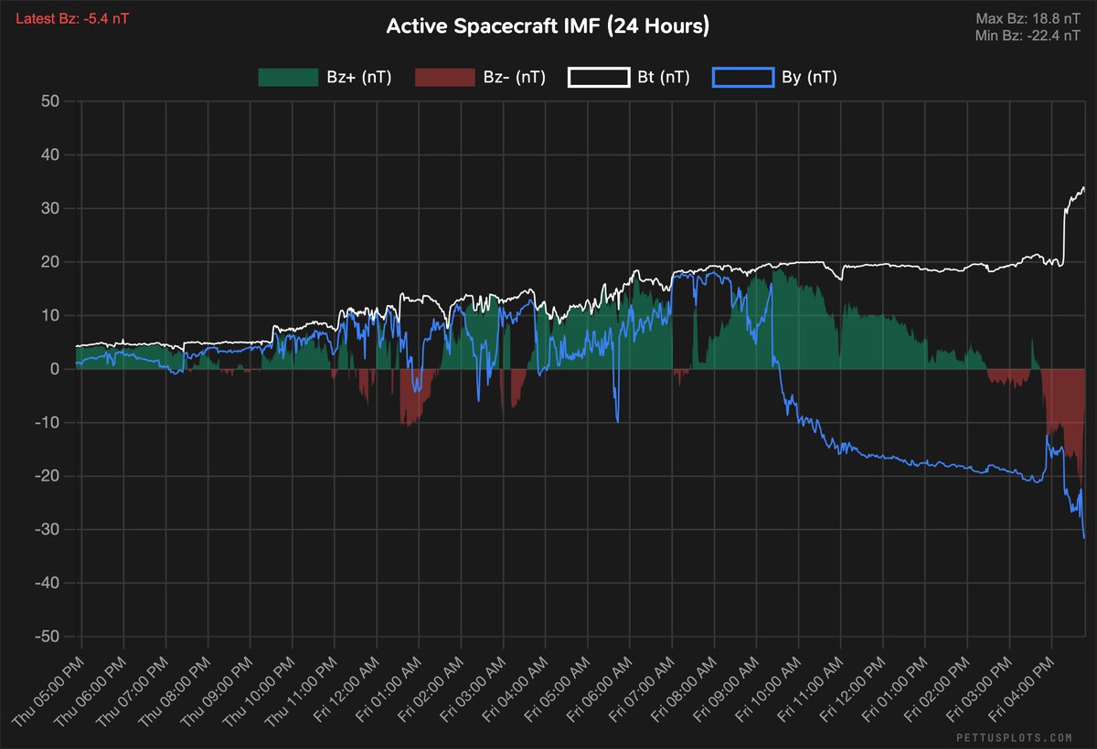Image resolution: width=1097 pixels, height=749 pixels.
Task: Click the 50 y-axis label
Action: (50, 101)
